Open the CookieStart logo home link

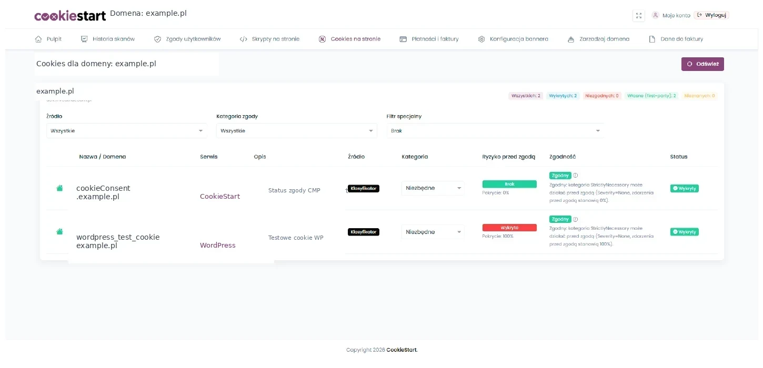(x=70, y=16)
